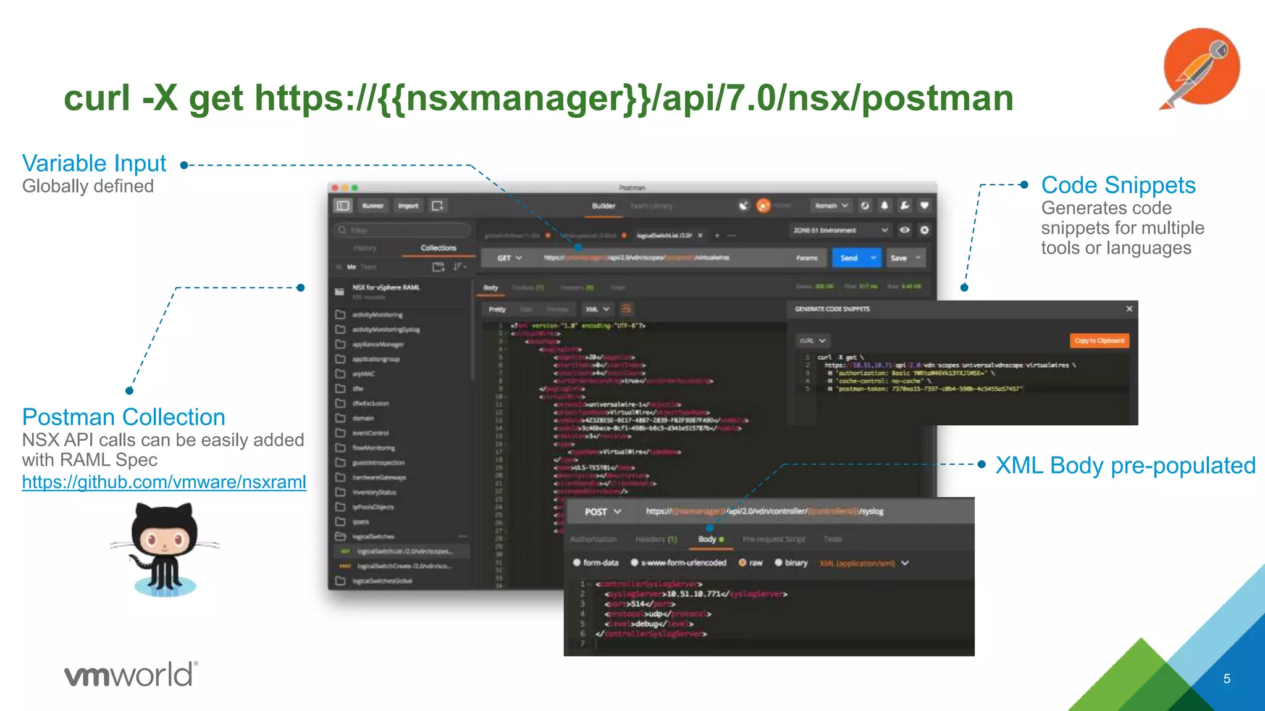The image size is (1265, 711).
Task: Click the GET request URL field
Action: 660,258
